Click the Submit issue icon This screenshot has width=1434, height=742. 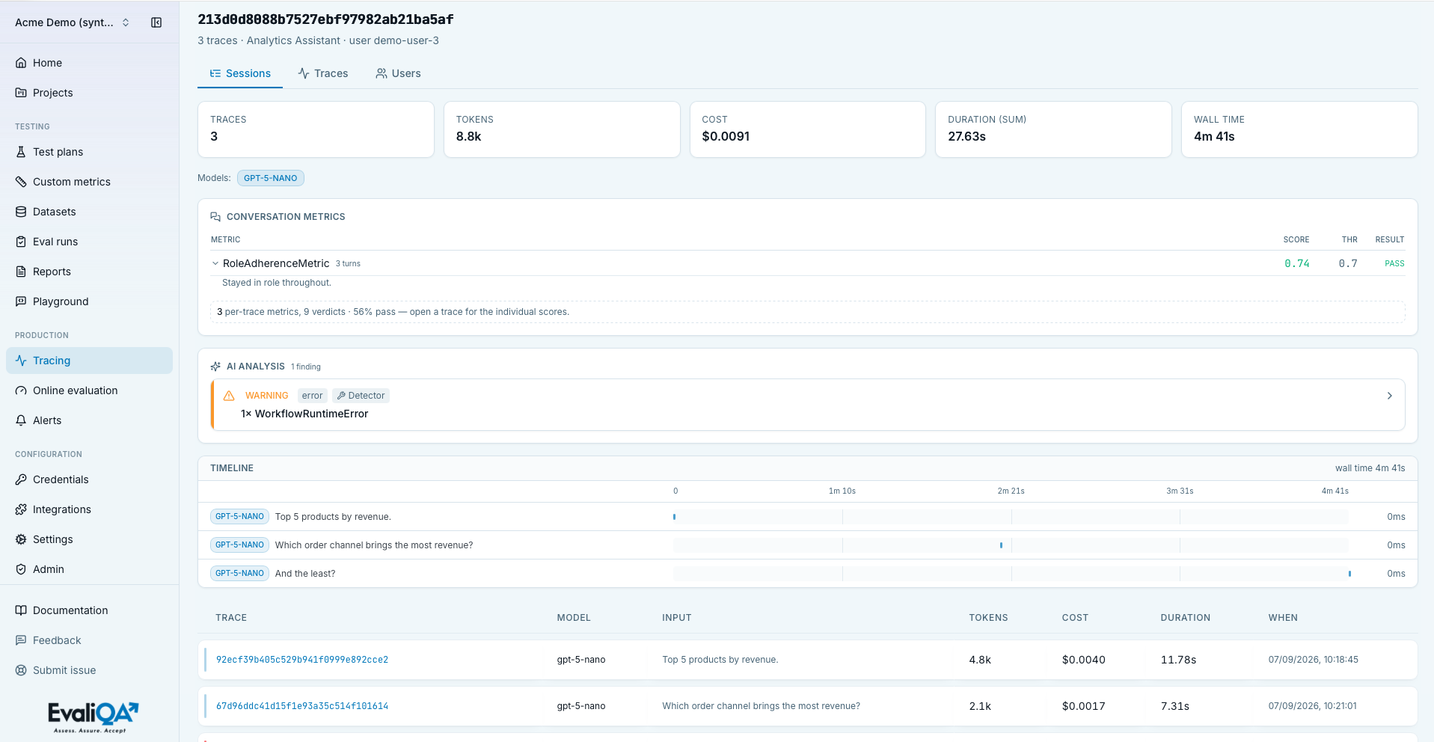pos(21,670)
